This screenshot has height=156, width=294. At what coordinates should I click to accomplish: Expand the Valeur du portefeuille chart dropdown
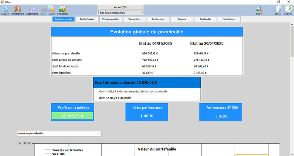tap(59, 133)
